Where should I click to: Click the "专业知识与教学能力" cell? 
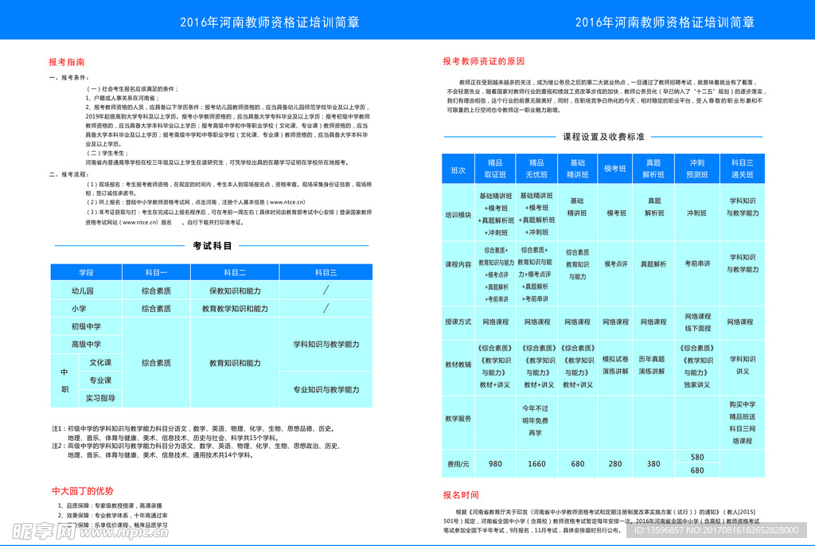[326, 389]
